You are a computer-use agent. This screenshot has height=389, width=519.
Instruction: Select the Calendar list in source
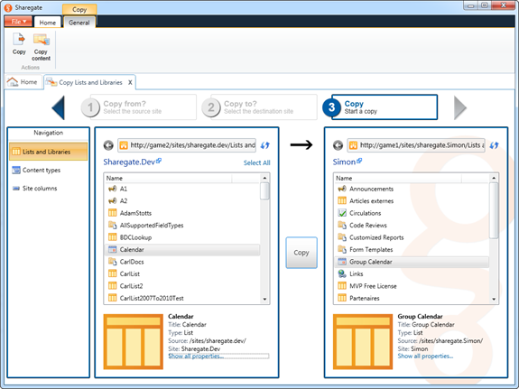coord(182,250)
